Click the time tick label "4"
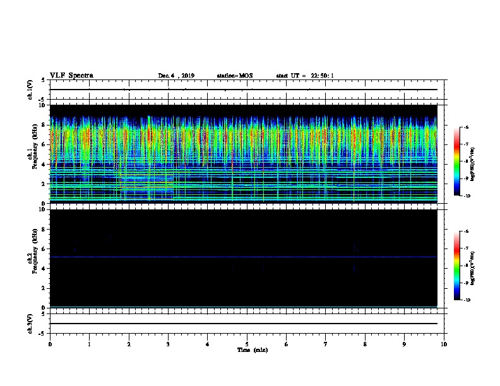Screen dimensions: 500x386 click(208, 344)
